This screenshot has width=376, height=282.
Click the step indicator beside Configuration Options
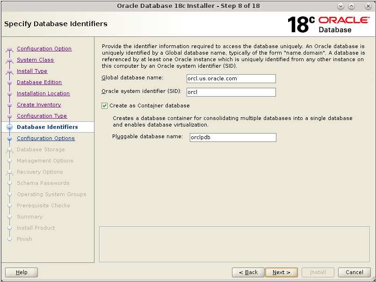pos(10,138)
